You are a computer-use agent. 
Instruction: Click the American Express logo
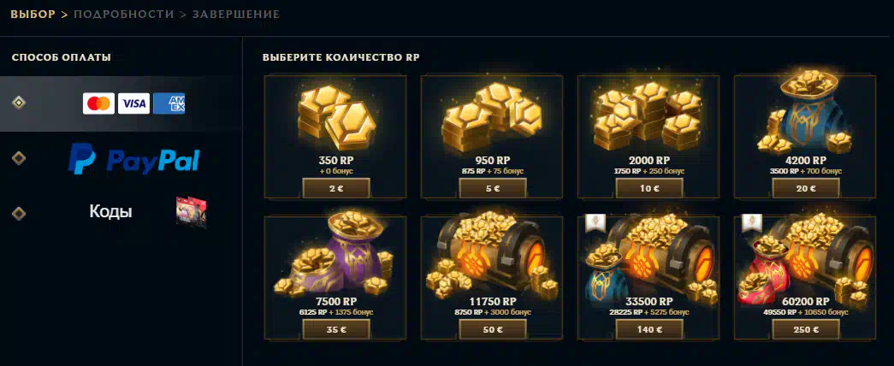(169, 103)
